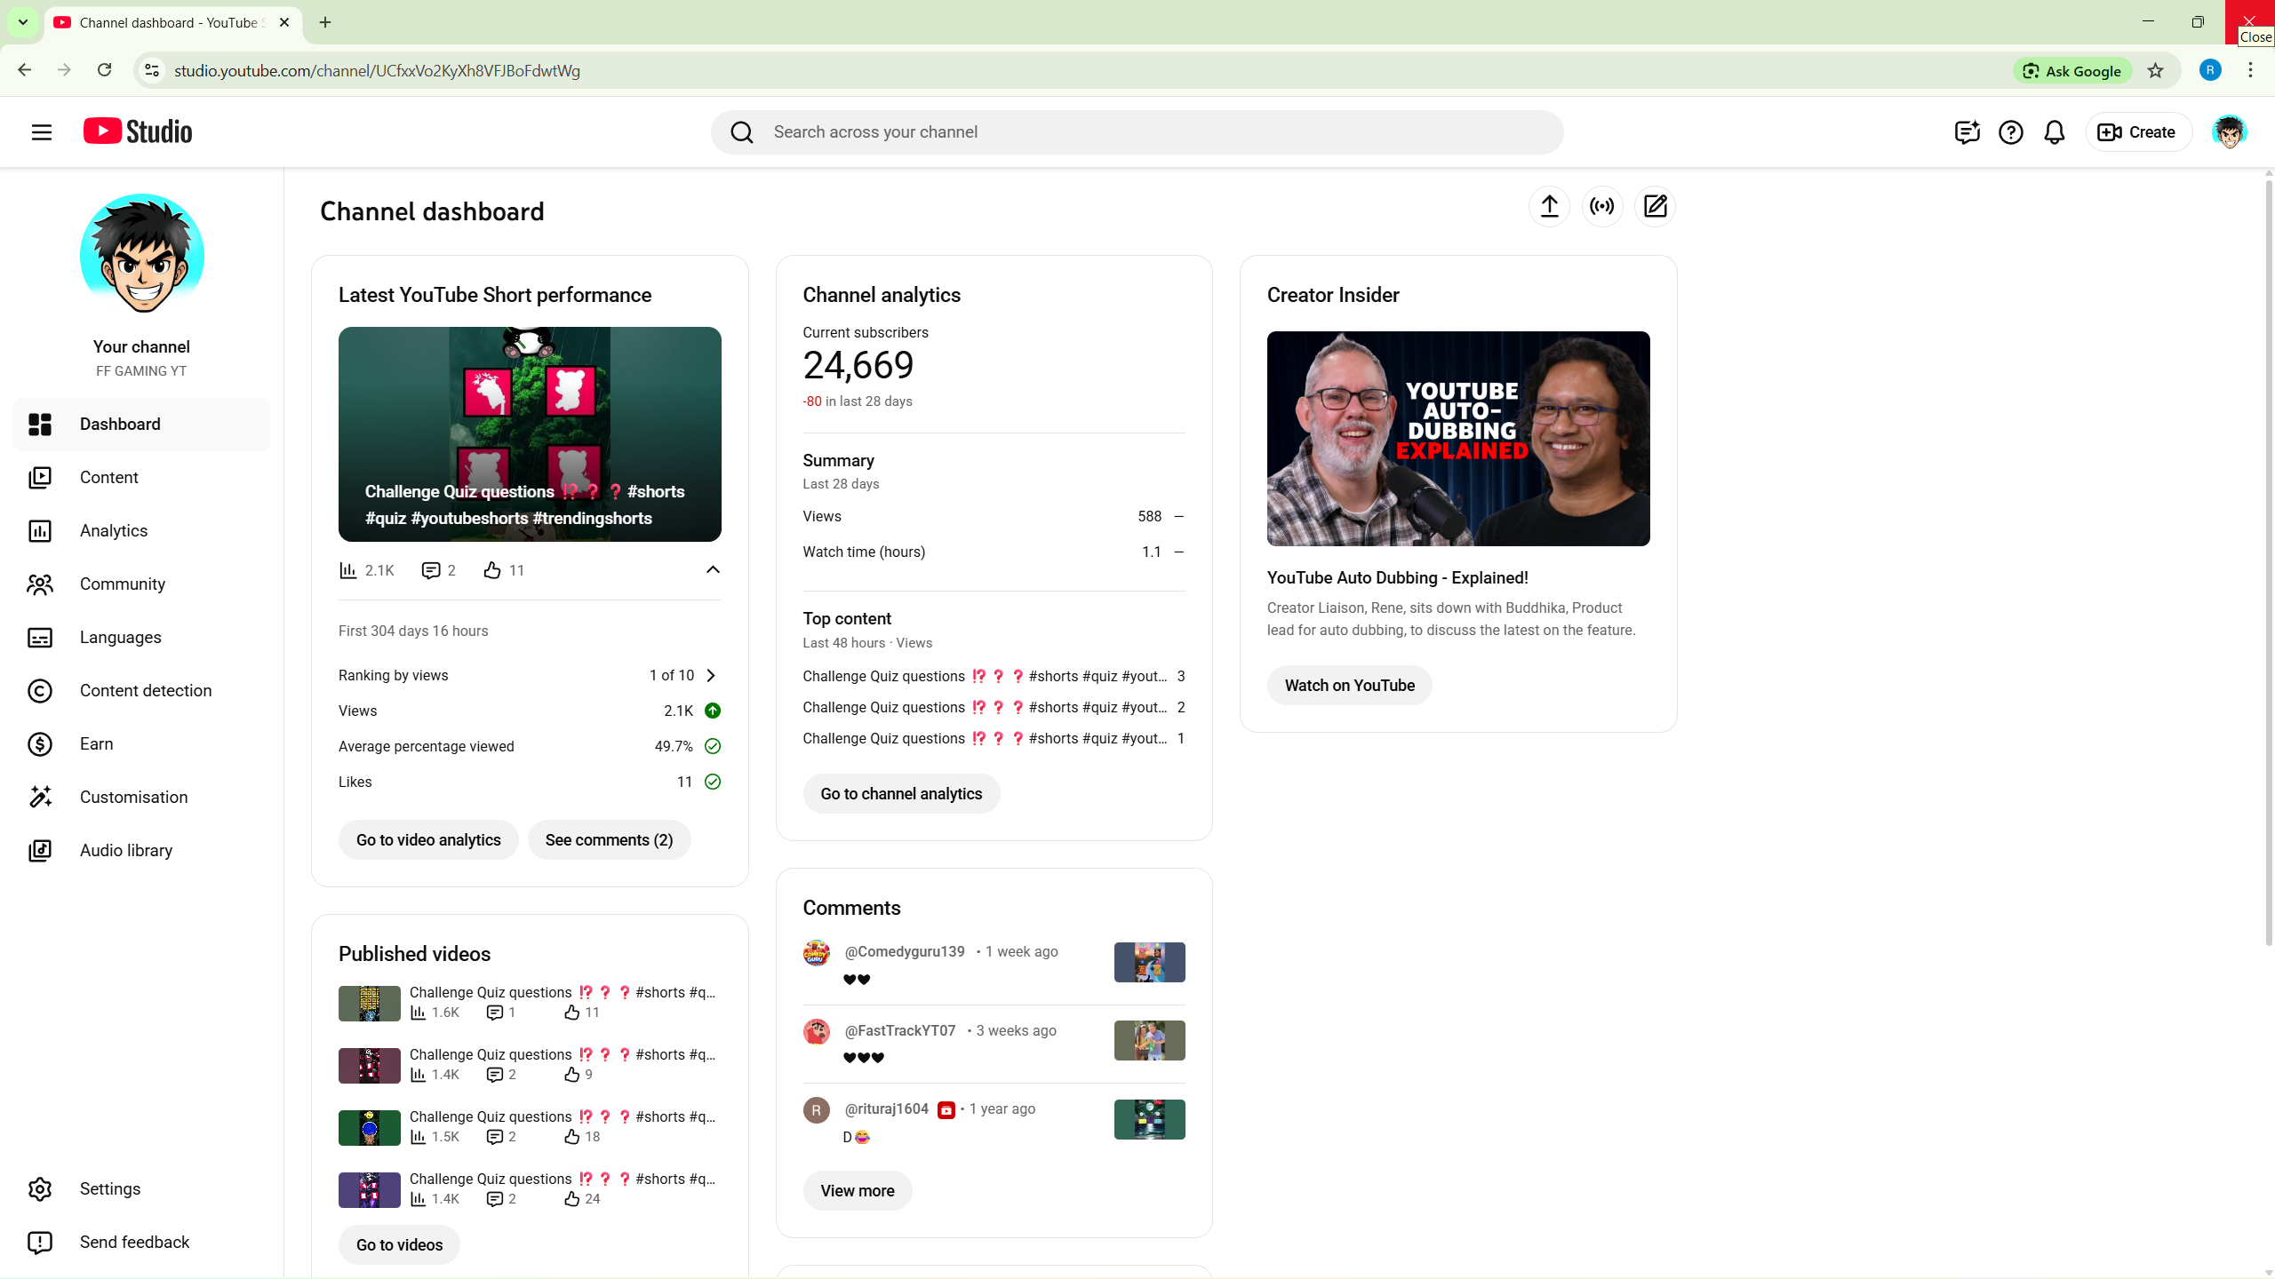Go to Content detection section

click(x=146, y=690)
